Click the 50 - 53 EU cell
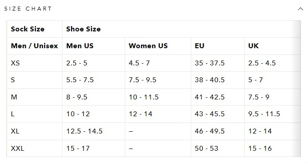Screen dimensions: 308x164 pos(218,148)
